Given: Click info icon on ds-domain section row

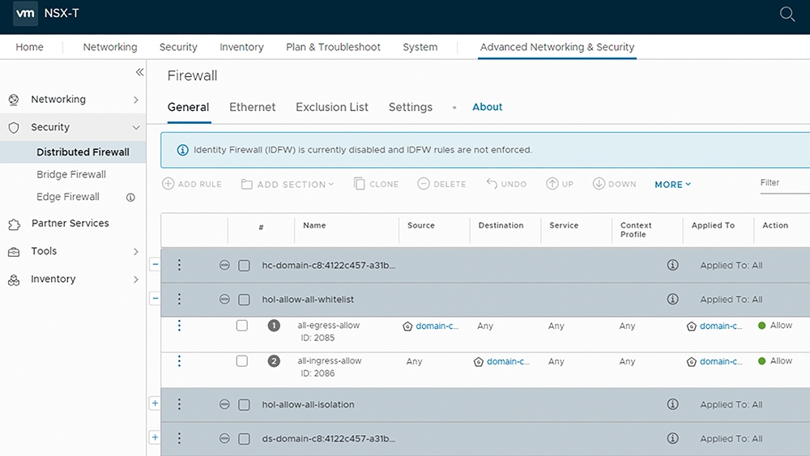Looking at the screenshot, I should (672, 438).
